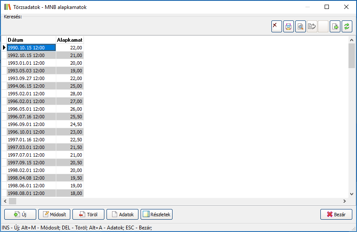The image size is (357, 232).
Task: Click the export document icon with green arrow
Action: [x=335, y=26]
